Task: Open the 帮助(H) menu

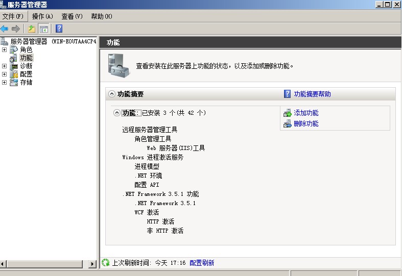Action: (x=102, y=16)
